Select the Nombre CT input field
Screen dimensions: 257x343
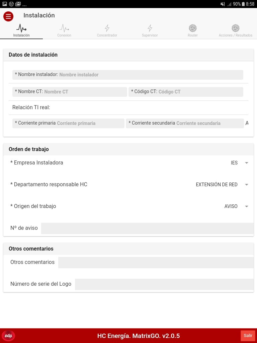pos(70,92)
